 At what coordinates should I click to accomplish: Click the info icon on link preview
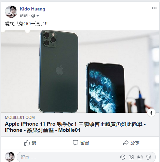click(x=151, y=113)
